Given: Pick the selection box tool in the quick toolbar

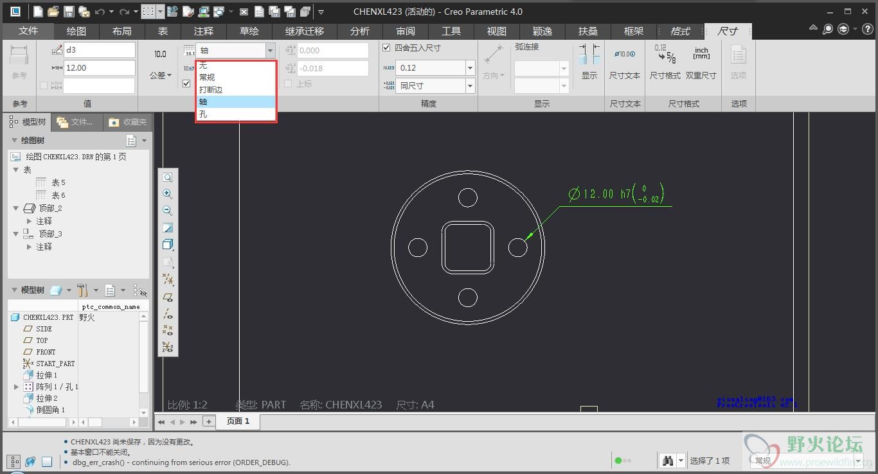Looking at the screenshot, I should coord(148,12).
